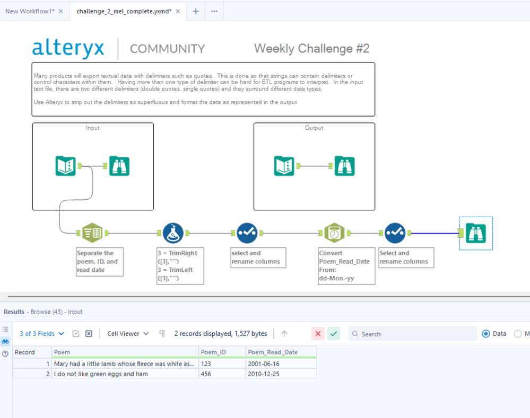Click the 'Weekly Challenge #2' title

(x=311, y=49)
